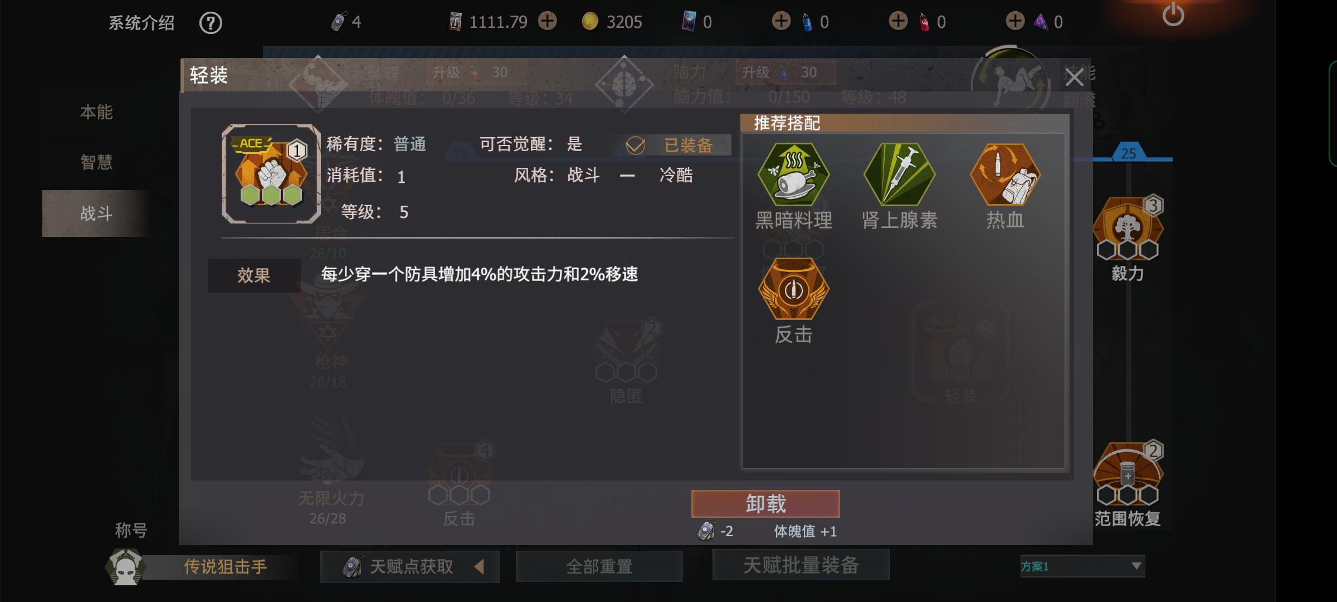Click the 天赋批量装备 button
Screen dimensions: 1337x602
pos(801,565)
